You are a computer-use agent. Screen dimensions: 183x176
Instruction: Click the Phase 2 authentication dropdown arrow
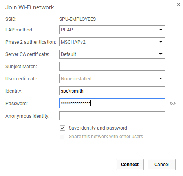[161, 42]
